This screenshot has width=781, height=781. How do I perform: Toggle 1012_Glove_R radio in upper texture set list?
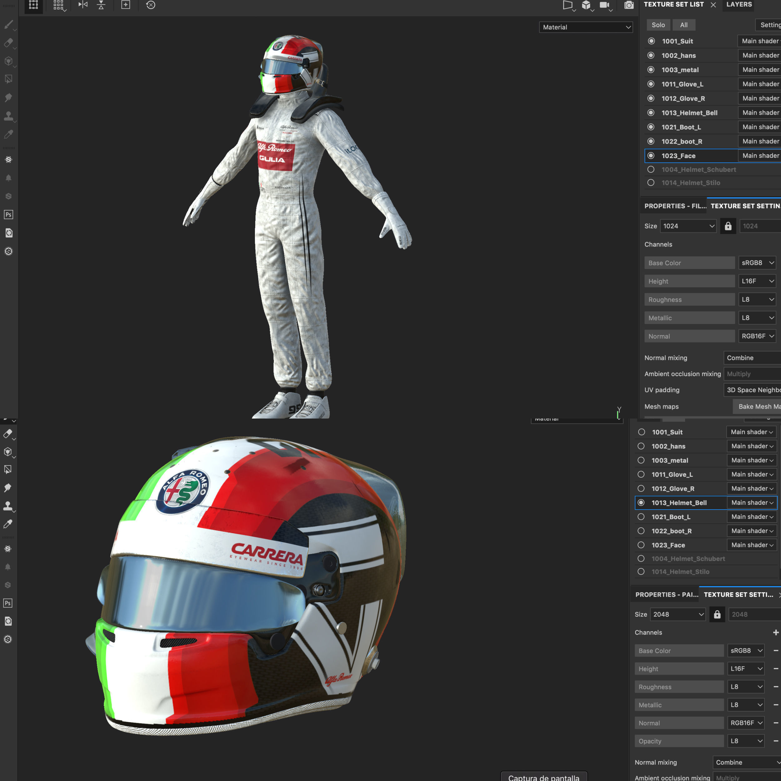click(651, 98)
